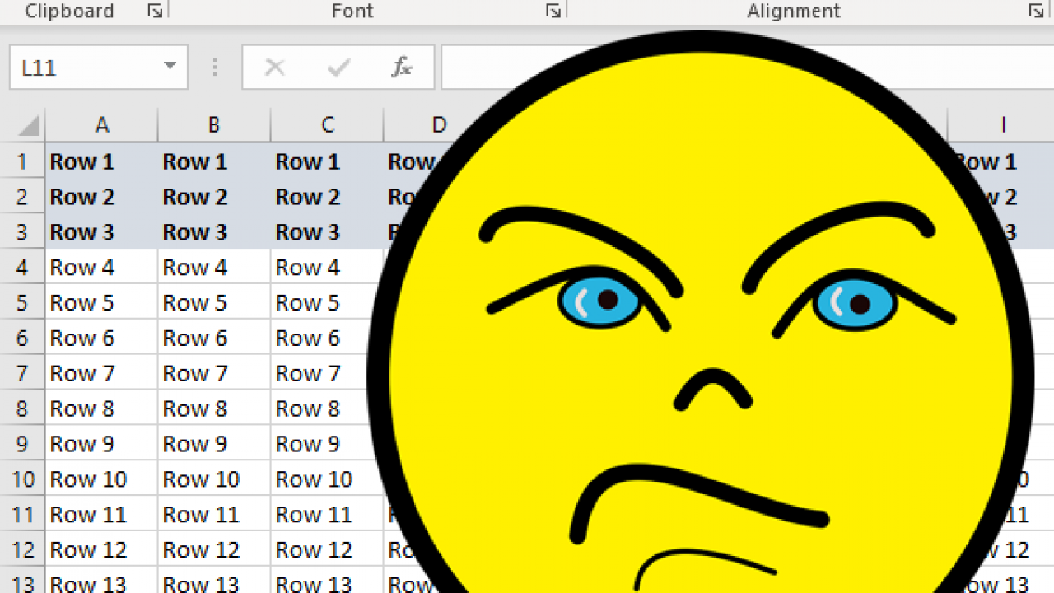Viewport: 1054px width, 593px height.
Task: Select row 4 header
Action: tap(22, 268)
